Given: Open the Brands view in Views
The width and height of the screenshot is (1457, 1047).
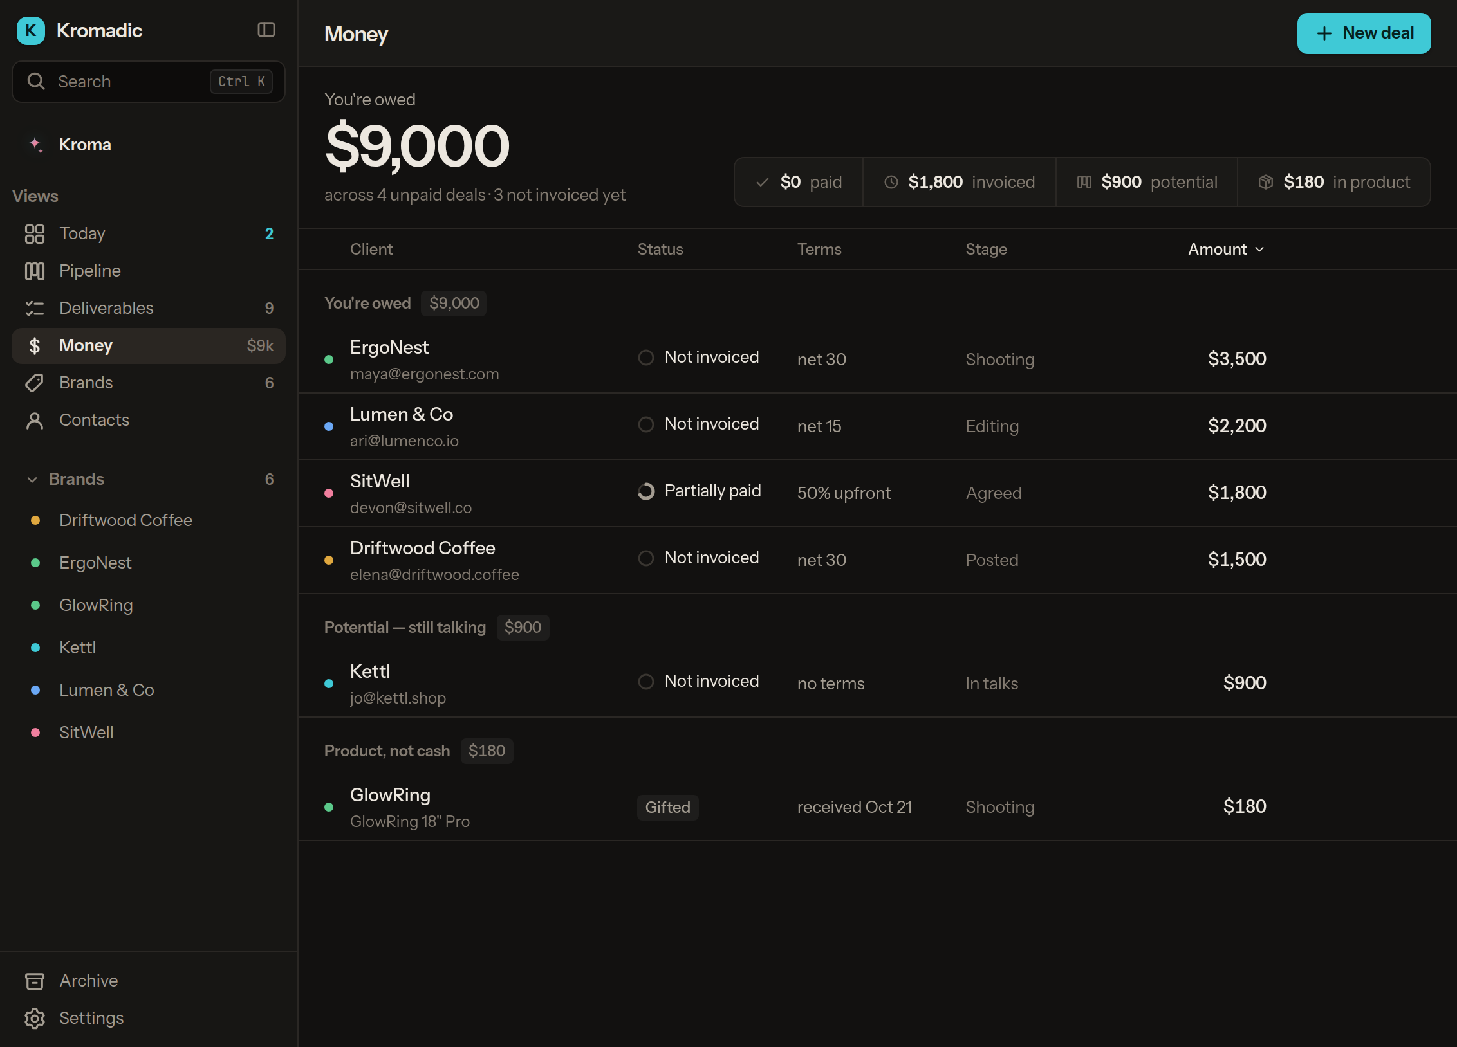Looking at the screenshot, I should pos(149,383).
